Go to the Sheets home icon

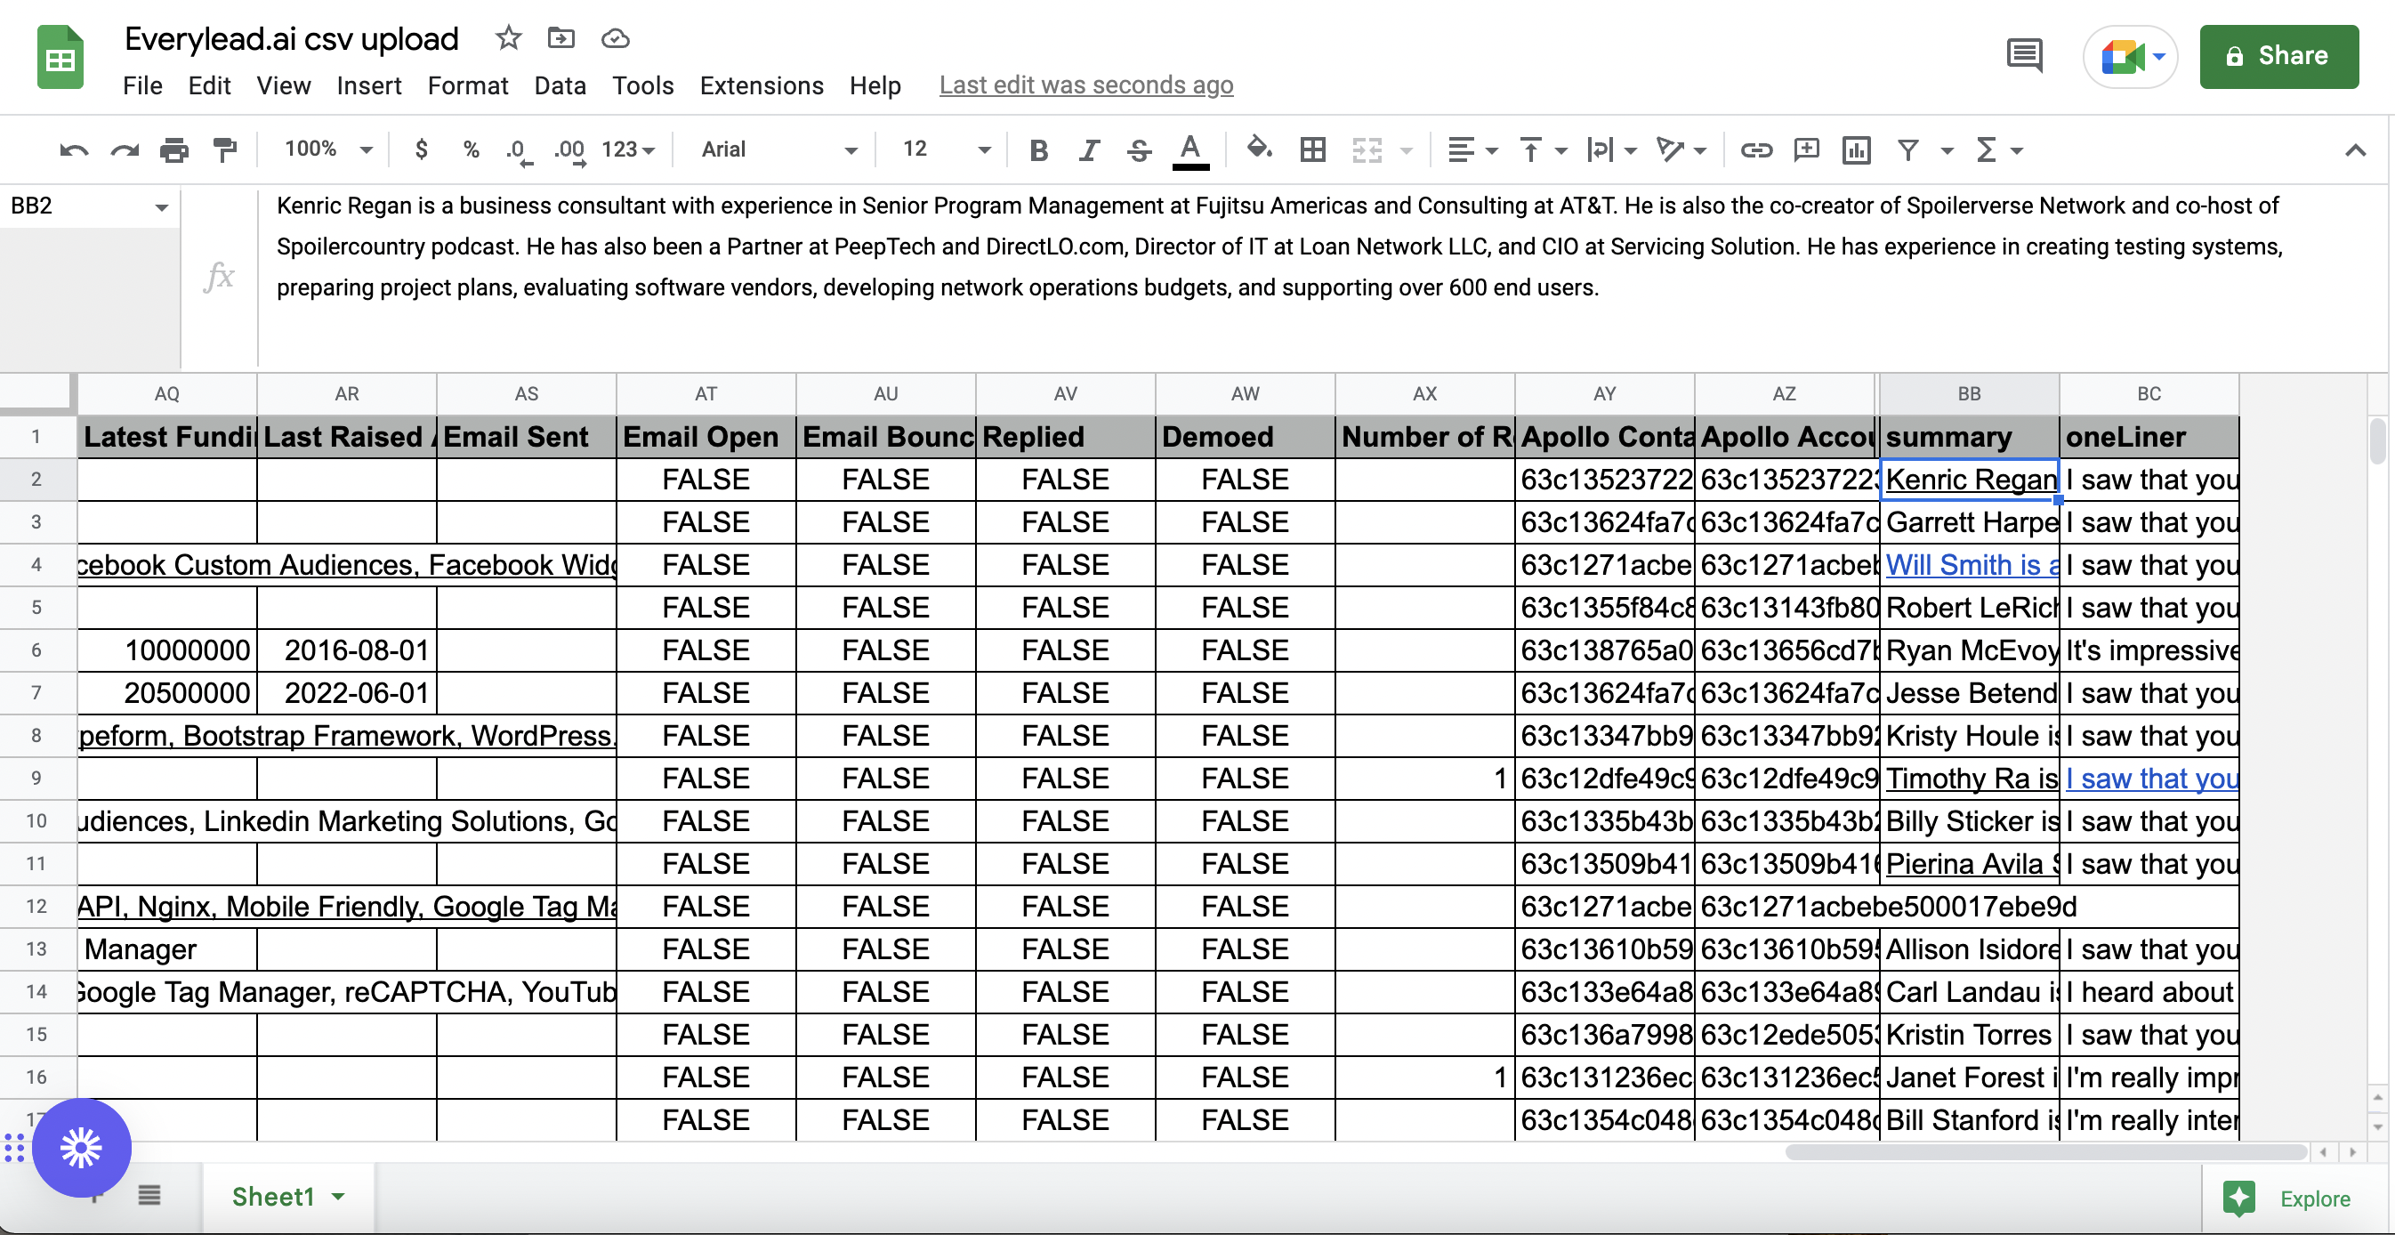coord(60,58)
